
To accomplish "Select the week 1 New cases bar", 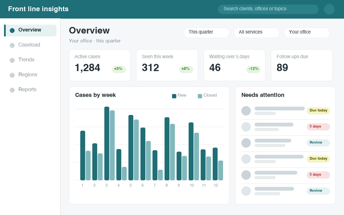I will 83,155.
